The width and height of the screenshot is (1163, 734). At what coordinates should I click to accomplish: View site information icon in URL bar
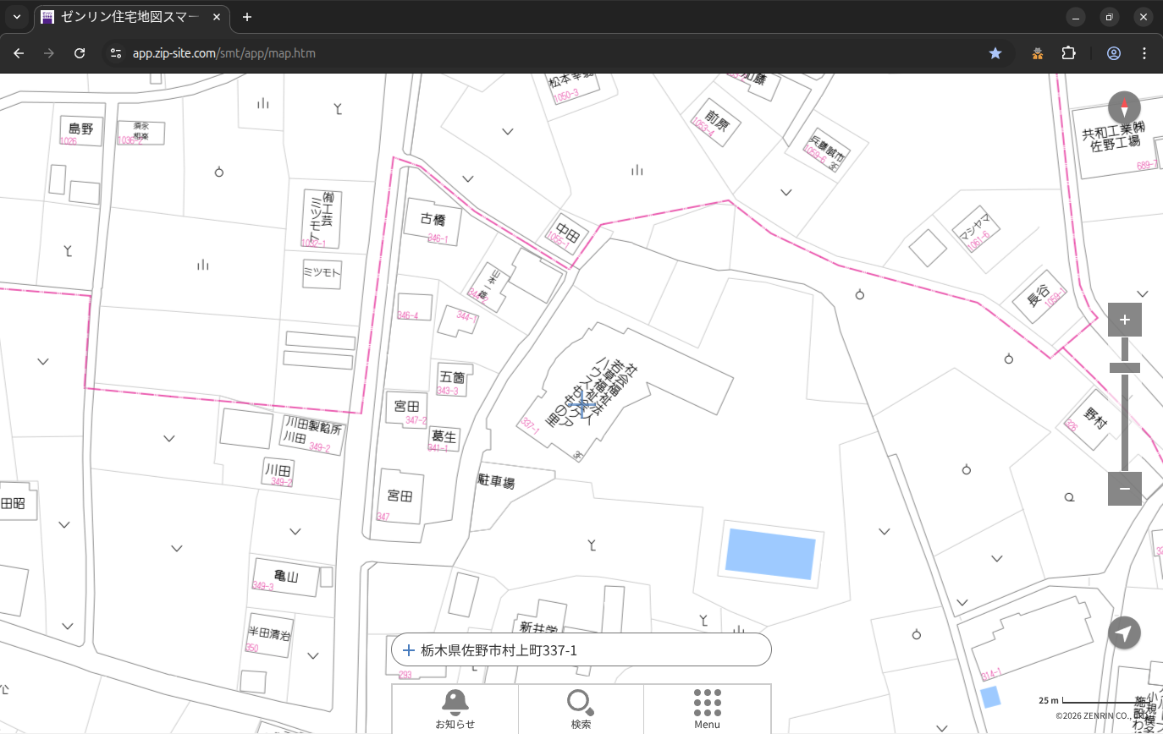116,53
